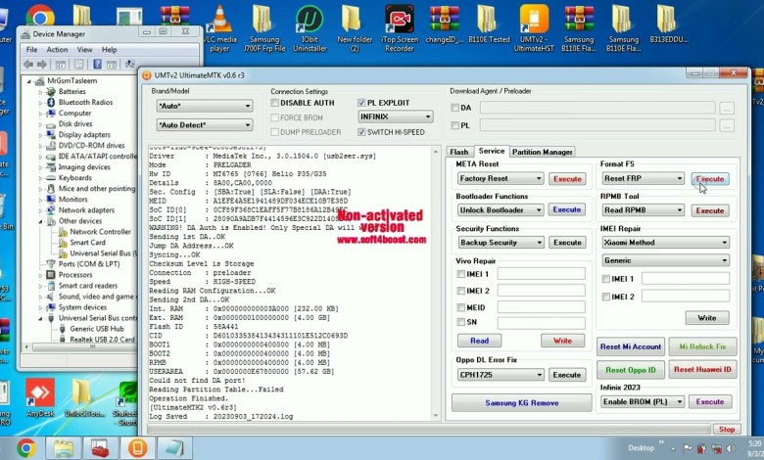The width and height of the screenshot is (764, 460).
Task: Open changeID archive on desktop
Action: point(445,24)
